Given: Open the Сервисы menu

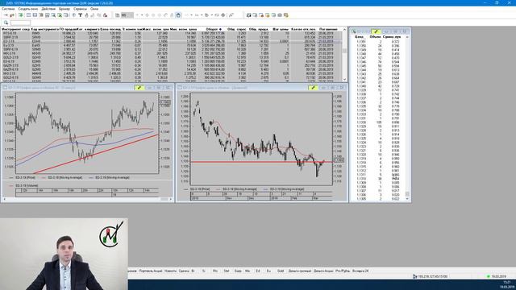Looking at the screenshot, I should 80,9.
